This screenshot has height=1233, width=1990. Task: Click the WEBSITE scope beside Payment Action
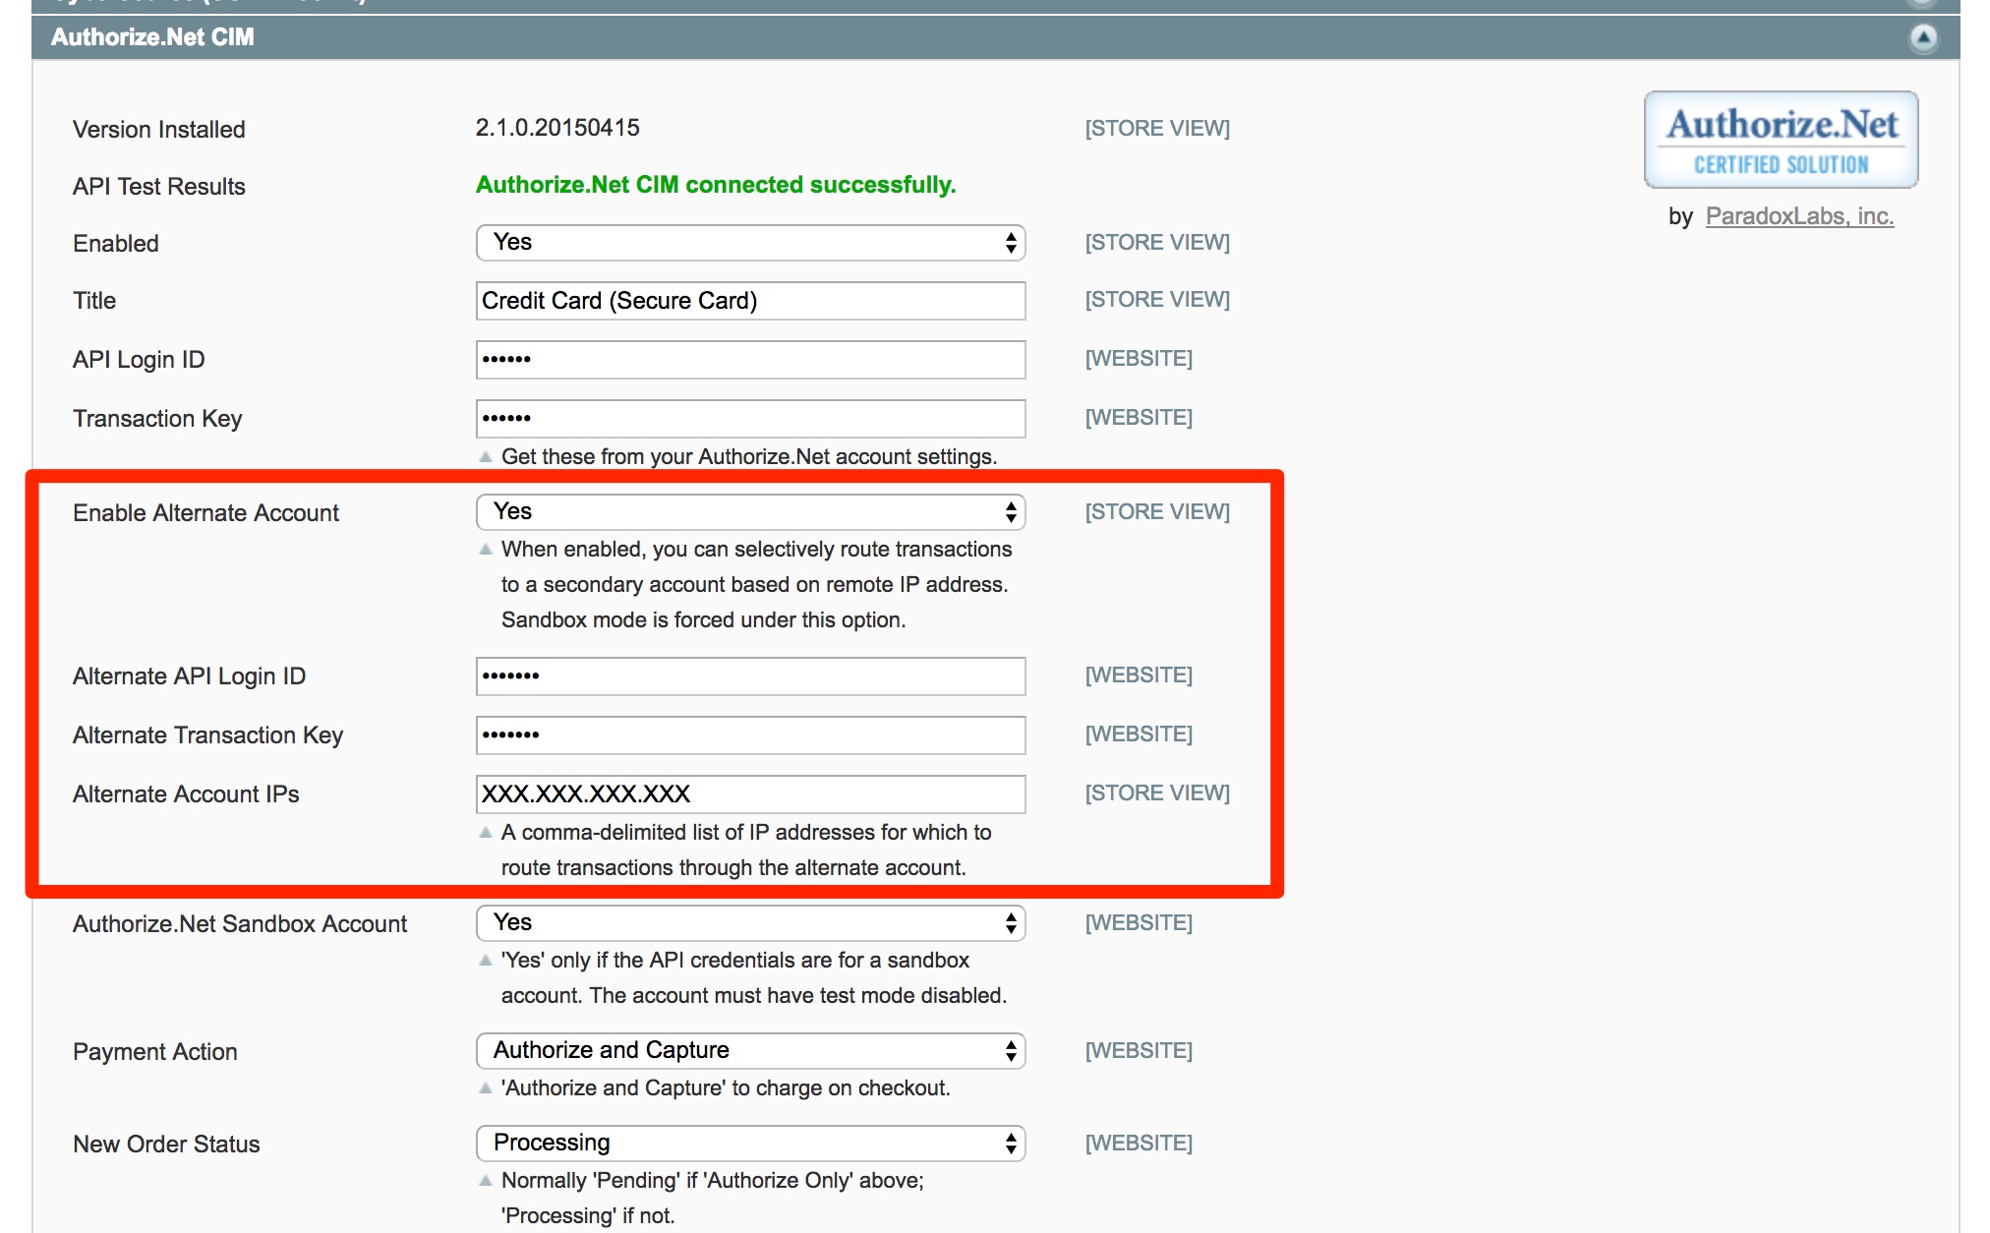tap(1139, 1051)
